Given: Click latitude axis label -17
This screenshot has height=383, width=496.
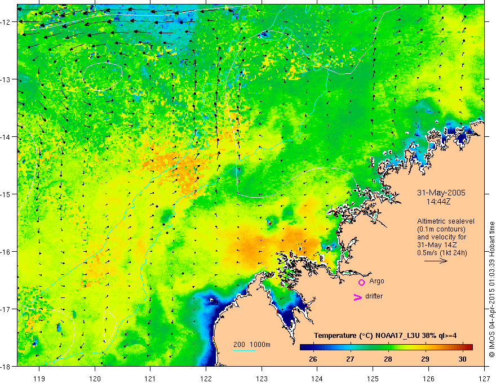Looking at the screenshot, I should (x=6, y=309).
